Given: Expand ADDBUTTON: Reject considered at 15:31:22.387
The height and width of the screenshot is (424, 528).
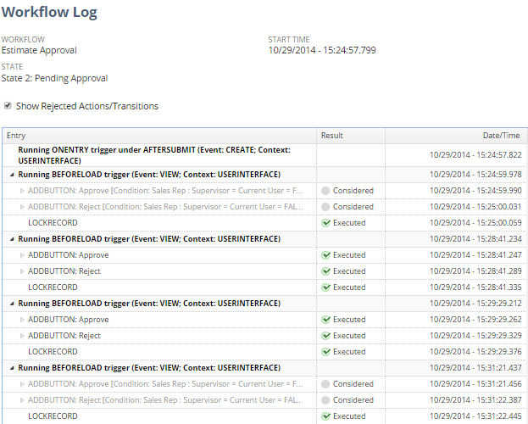Looking at the screenshot, I should click(x=22, y=400).
